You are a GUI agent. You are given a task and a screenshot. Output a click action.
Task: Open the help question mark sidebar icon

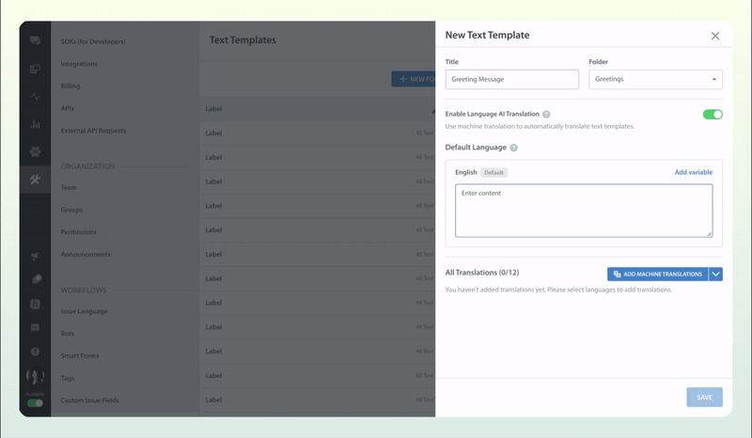pyautogui.click(x=35, y=352)
